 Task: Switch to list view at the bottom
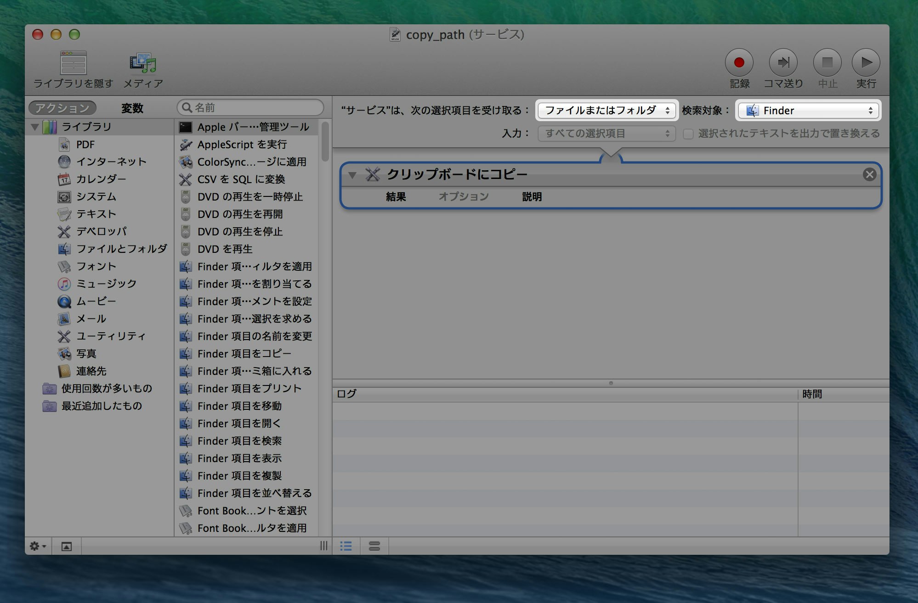(346, 546)
